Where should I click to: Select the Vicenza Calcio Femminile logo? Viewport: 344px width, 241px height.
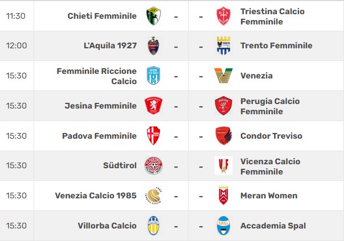point(223,166)
